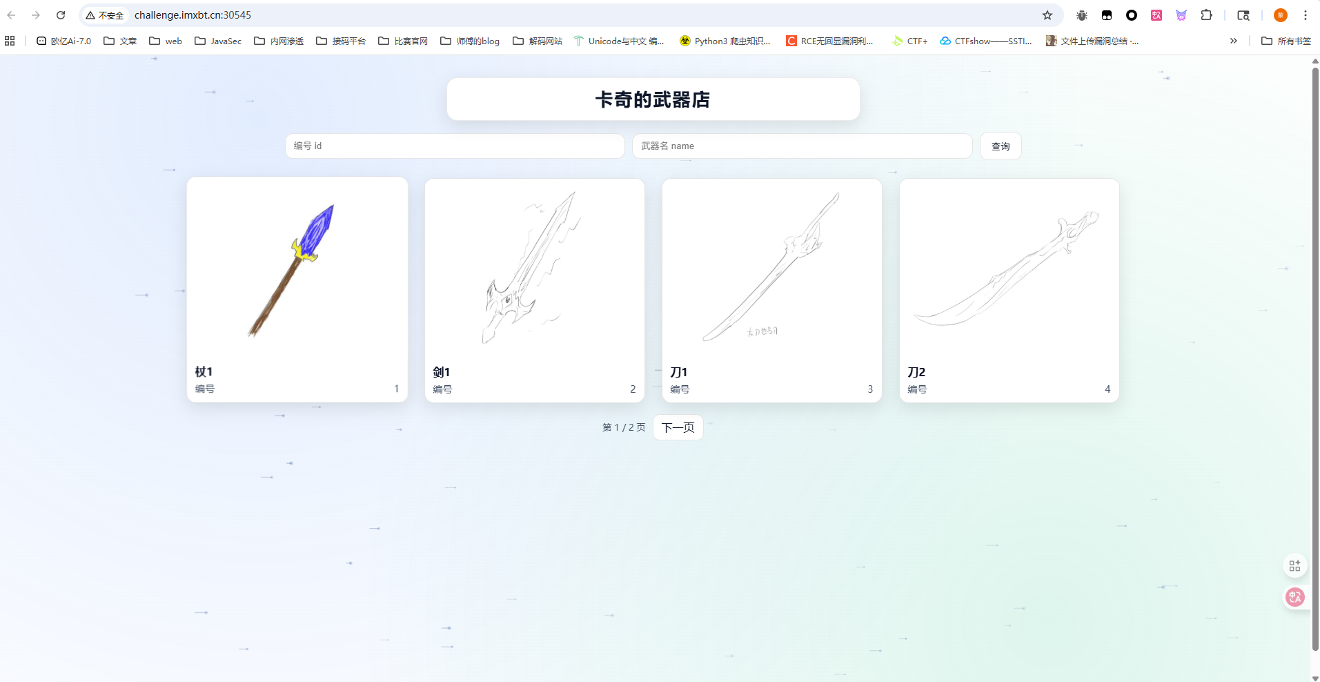
Task: Click the 编号 id input field
Action: click(454, 146)
